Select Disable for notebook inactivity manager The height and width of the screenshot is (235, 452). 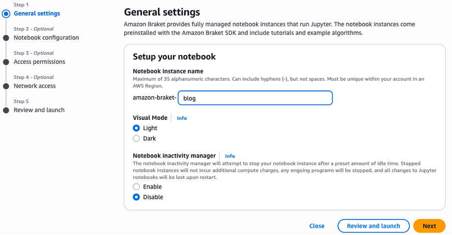click(x=137, y=197)
